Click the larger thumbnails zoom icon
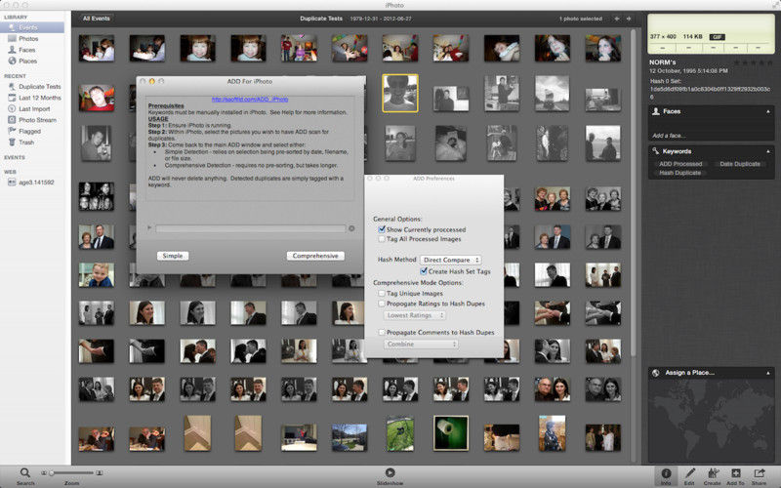Screen dimensions: 781x488 tap(100, 472)
